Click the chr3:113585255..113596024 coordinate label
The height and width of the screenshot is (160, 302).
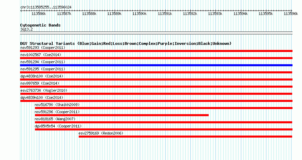[46, 7]
